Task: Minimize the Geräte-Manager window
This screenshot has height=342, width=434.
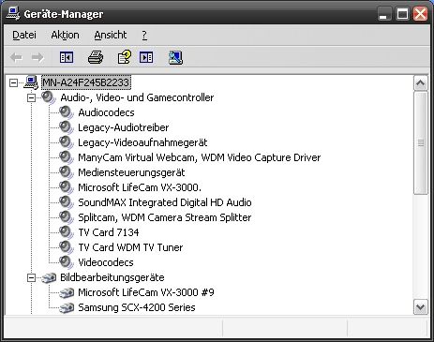Action: [384, 14]
